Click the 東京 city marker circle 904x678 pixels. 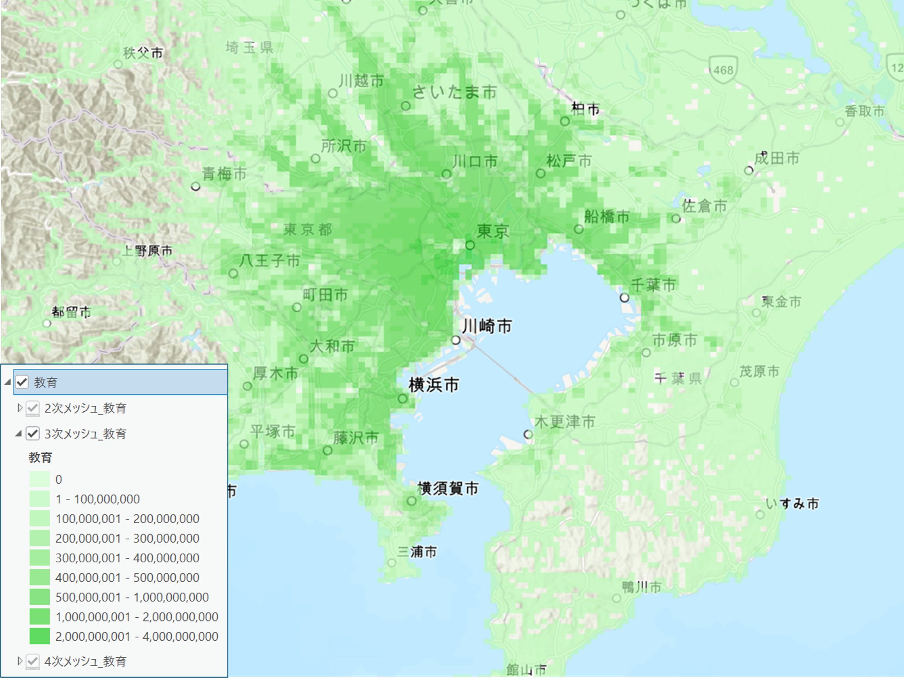pyautogui.click(x=470, y=245)
